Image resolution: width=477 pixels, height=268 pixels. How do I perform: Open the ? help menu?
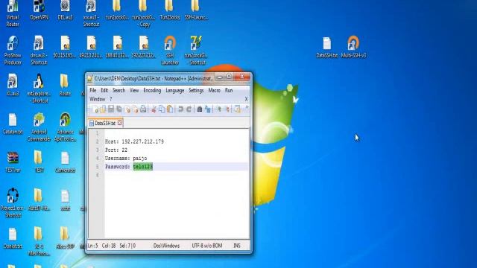click(111, 99)
